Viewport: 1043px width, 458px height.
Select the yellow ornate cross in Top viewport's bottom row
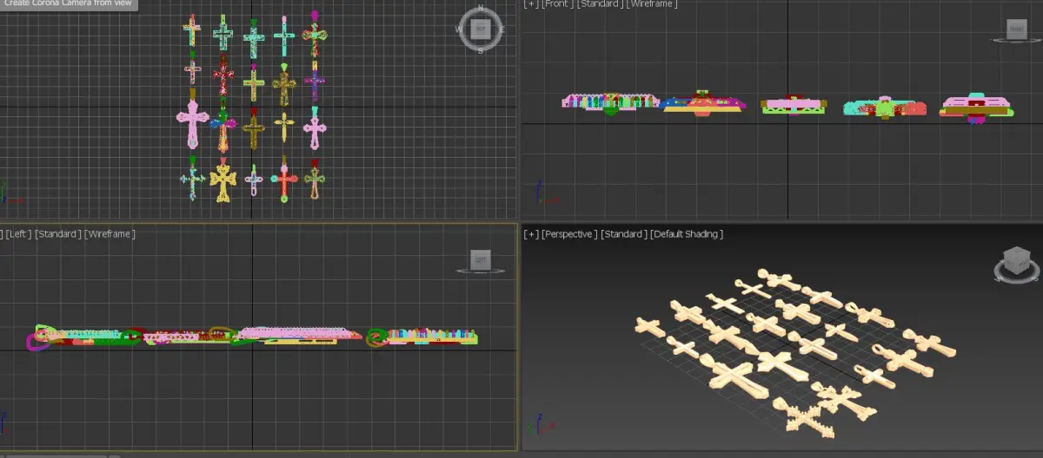[223, 182]
